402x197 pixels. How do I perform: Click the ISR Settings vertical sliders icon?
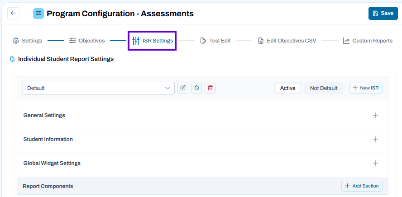136,41
